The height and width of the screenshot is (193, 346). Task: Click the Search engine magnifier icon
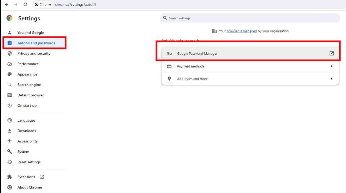(x=10, y=85)
